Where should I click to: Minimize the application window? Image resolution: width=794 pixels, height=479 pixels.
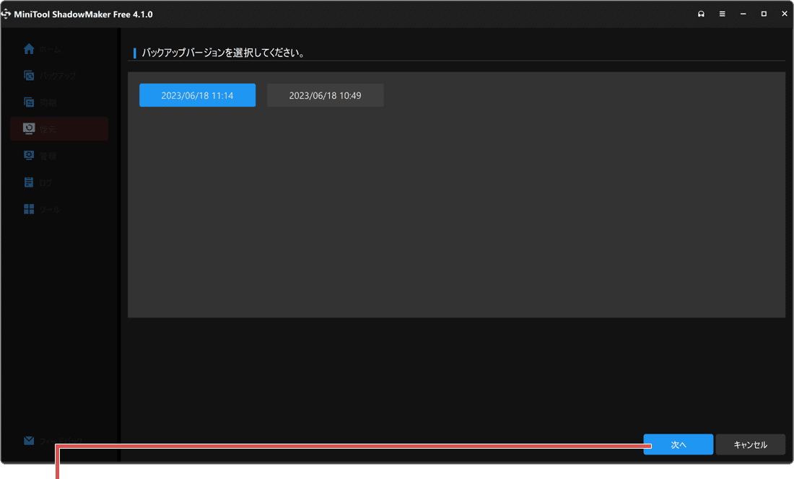pos(743,13)
